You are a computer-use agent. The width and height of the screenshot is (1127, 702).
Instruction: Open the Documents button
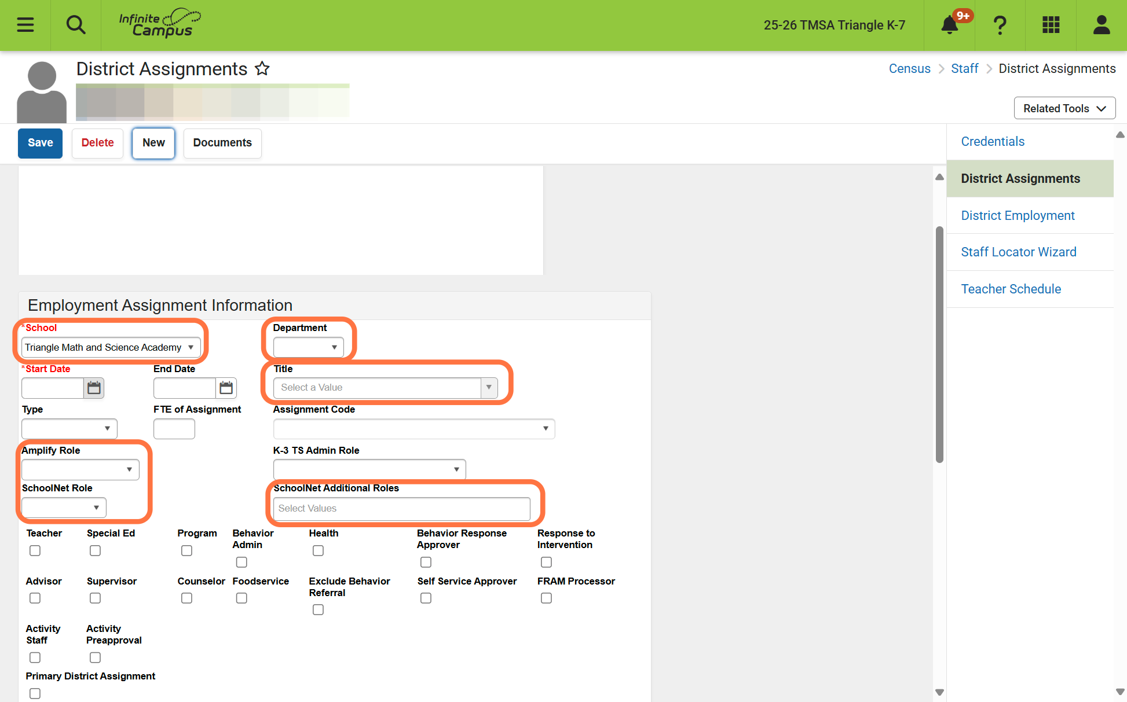222,143
